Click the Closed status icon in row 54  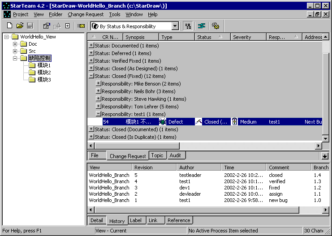(198, 122)
